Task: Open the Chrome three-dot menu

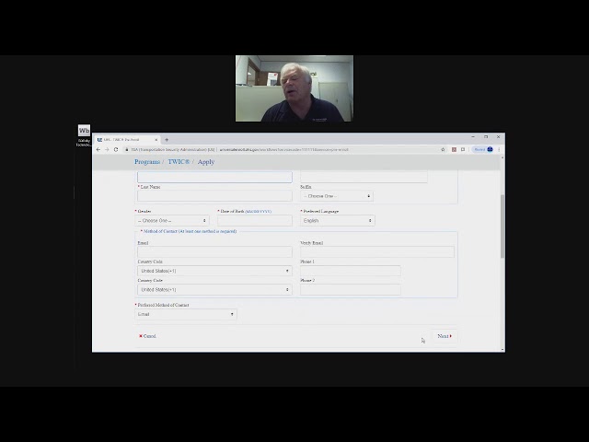Action: 499,149
